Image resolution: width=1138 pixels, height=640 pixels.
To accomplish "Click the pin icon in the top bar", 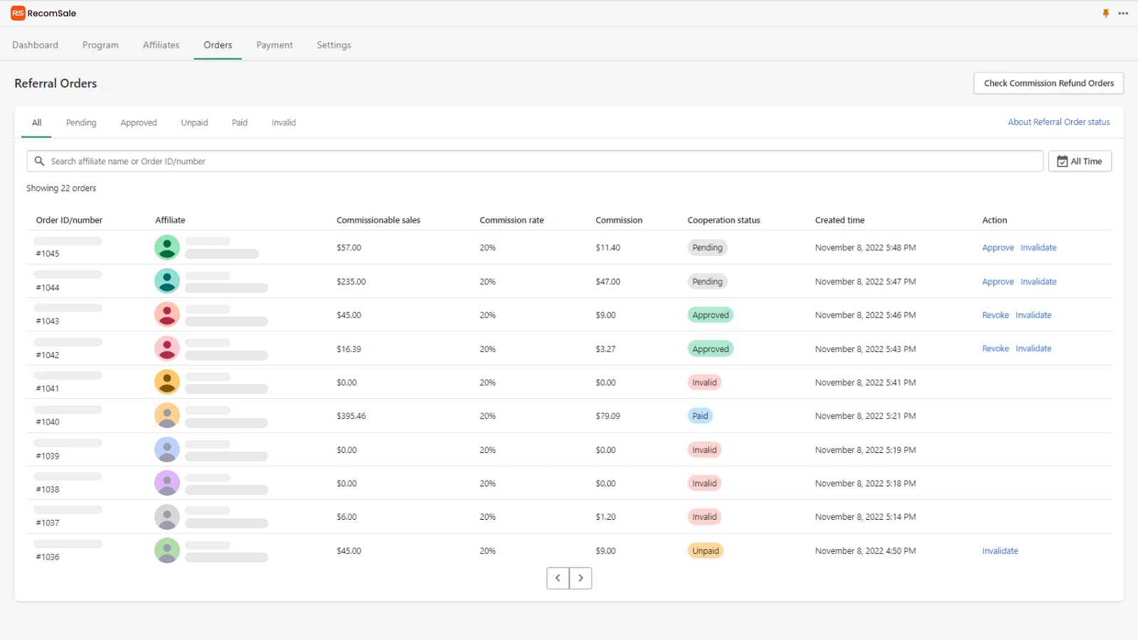I will click(x=1105, y=14).
